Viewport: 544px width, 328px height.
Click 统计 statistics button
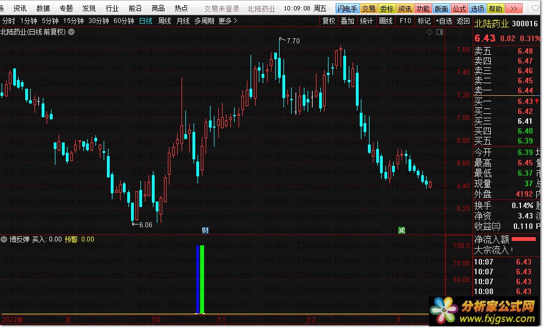coord(366,21)
